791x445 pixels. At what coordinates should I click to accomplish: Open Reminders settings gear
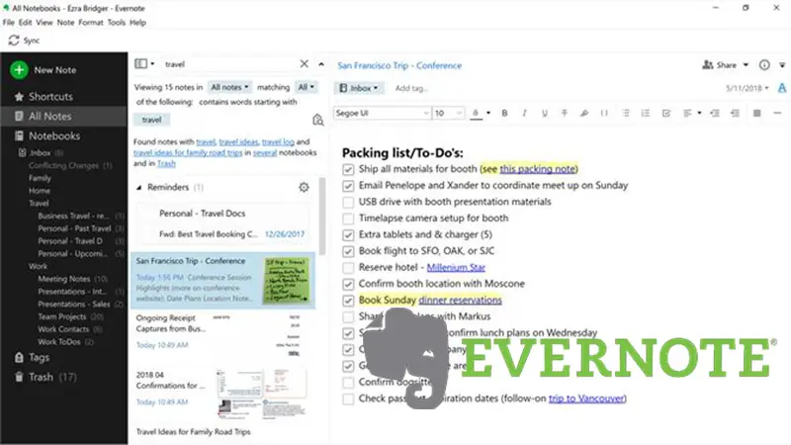(x=304, y=187)
